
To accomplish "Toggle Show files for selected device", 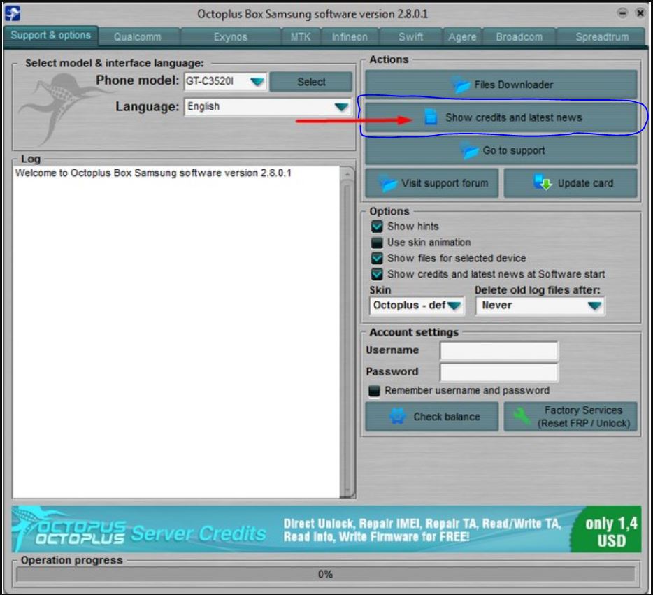I will [x=377, y=258].
